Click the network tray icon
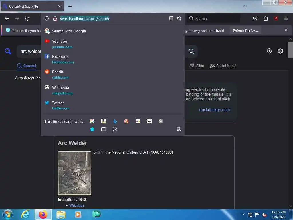This screenshot has height=220, width=293. tap(250, 215)
